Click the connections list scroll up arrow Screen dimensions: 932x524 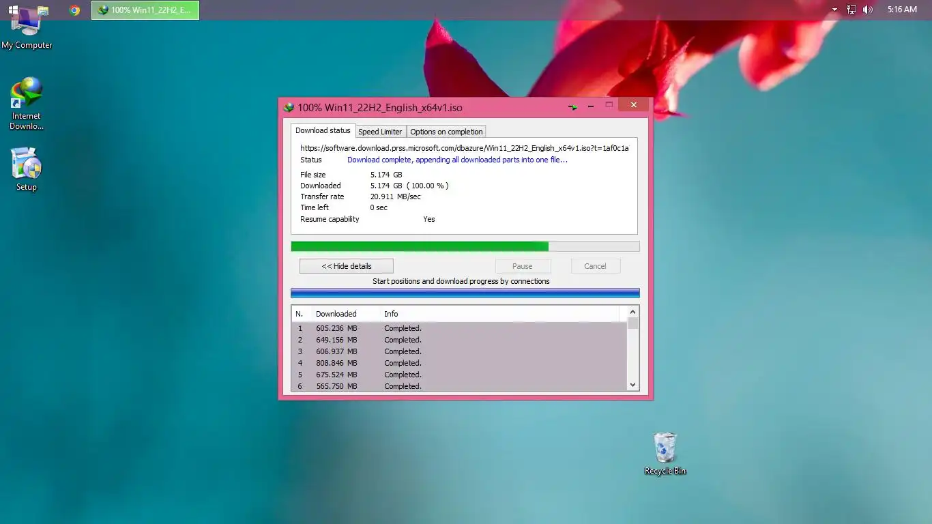tap(632, 312)
